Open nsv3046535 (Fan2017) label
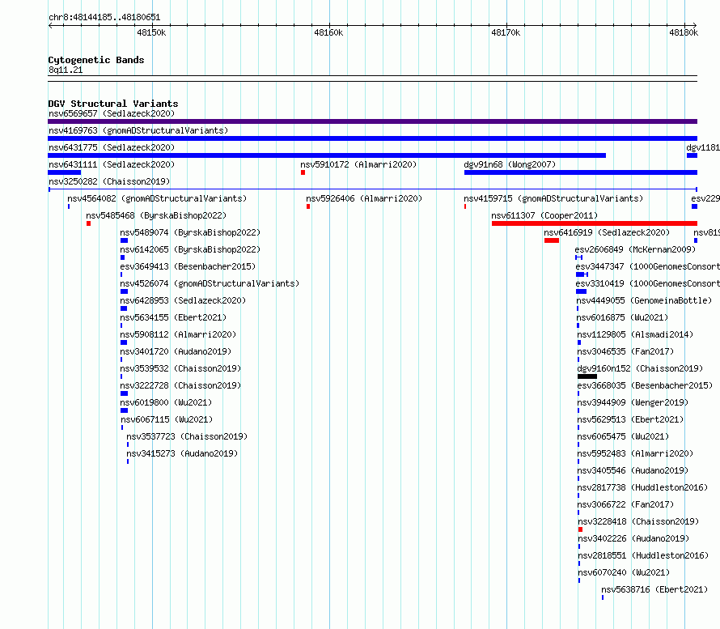Image resolution: width=720 pixels, height=629 pixels. (625, 351)
